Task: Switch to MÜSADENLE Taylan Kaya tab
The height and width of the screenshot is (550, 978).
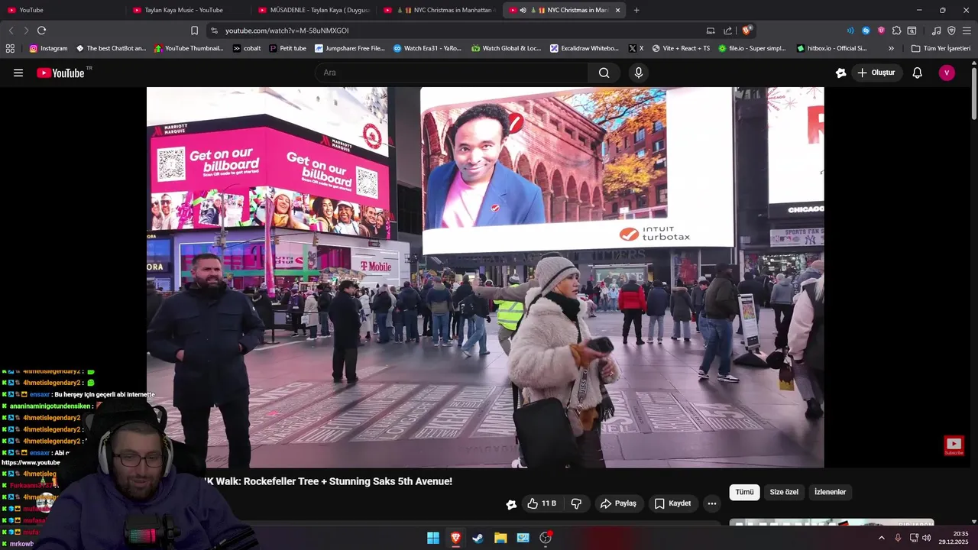Action: 313,10
